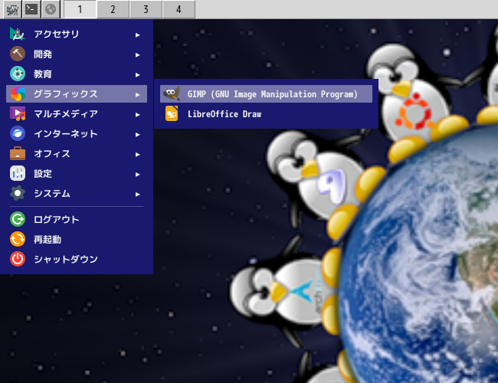Click the オフィス briefcase icon

[x=18, y=154]
